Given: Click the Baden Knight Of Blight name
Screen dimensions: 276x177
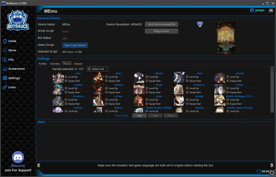Looking at the screenshot, I should point(159,108).
